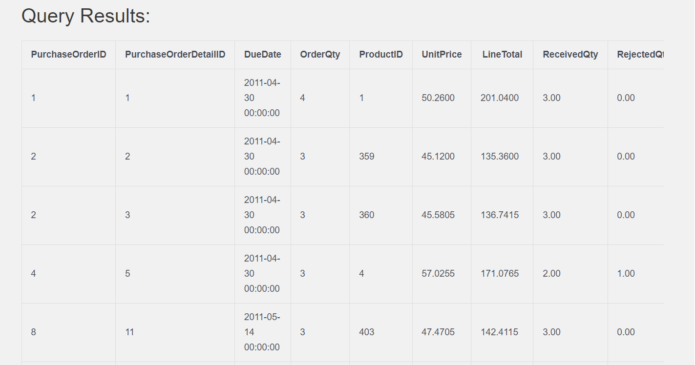This screenshot has height=365, width=695.
Task: Select the UnitPrice cell 45.1200
Action: pos(438,157)
